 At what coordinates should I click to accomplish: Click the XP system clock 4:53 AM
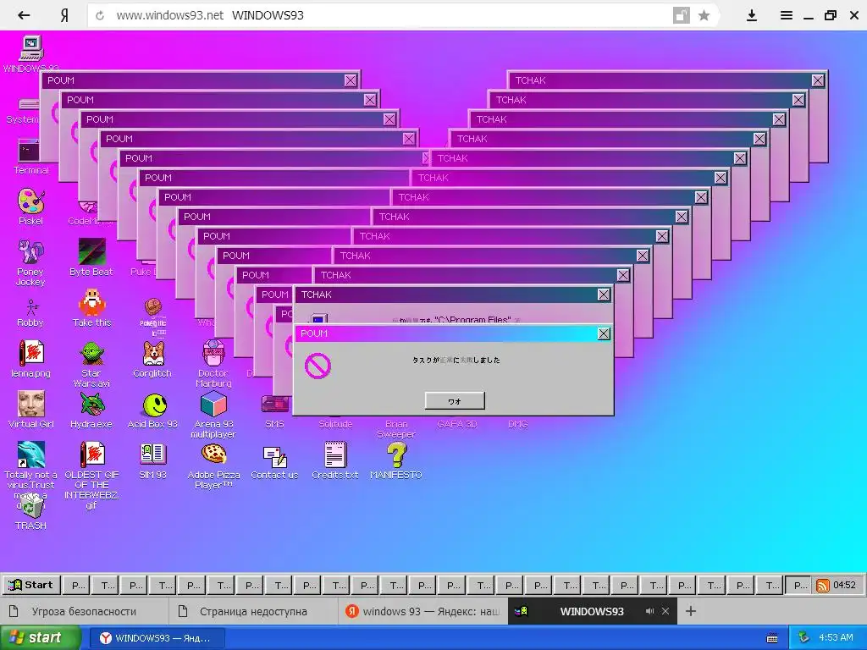pyautogui.click(x=836, y=638)
